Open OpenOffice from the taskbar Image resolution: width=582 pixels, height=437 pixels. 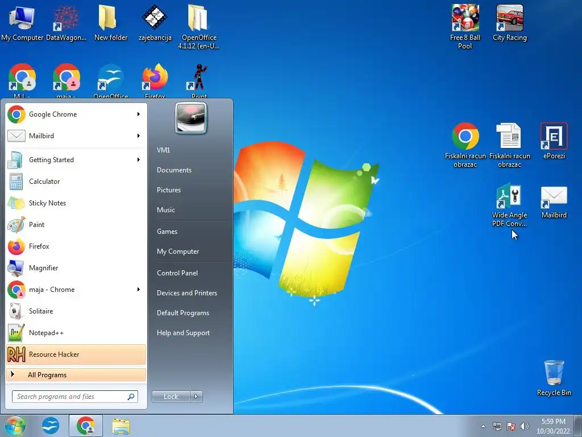tap(50, 426)
